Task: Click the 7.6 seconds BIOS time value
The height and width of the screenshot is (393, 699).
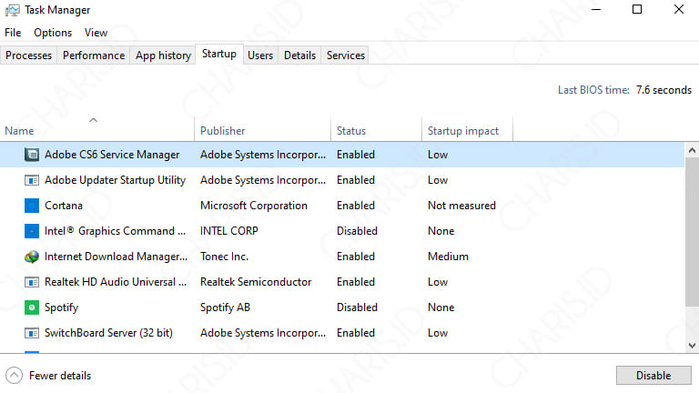Action: point(664,90)
